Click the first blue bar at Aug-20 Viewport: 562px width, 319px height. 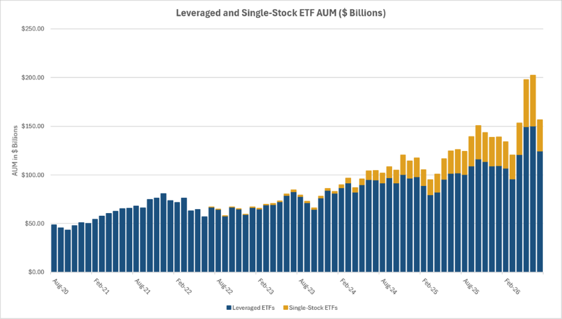pyautogui.click(x=54, y=248)
